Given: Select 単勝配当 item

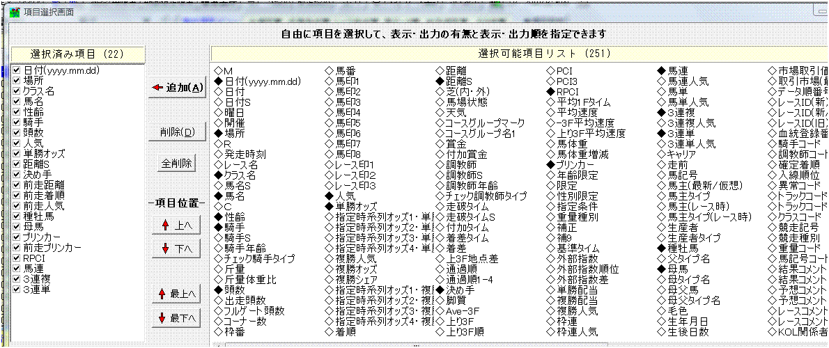Looking at the screenshot, I should pos(572,290).
